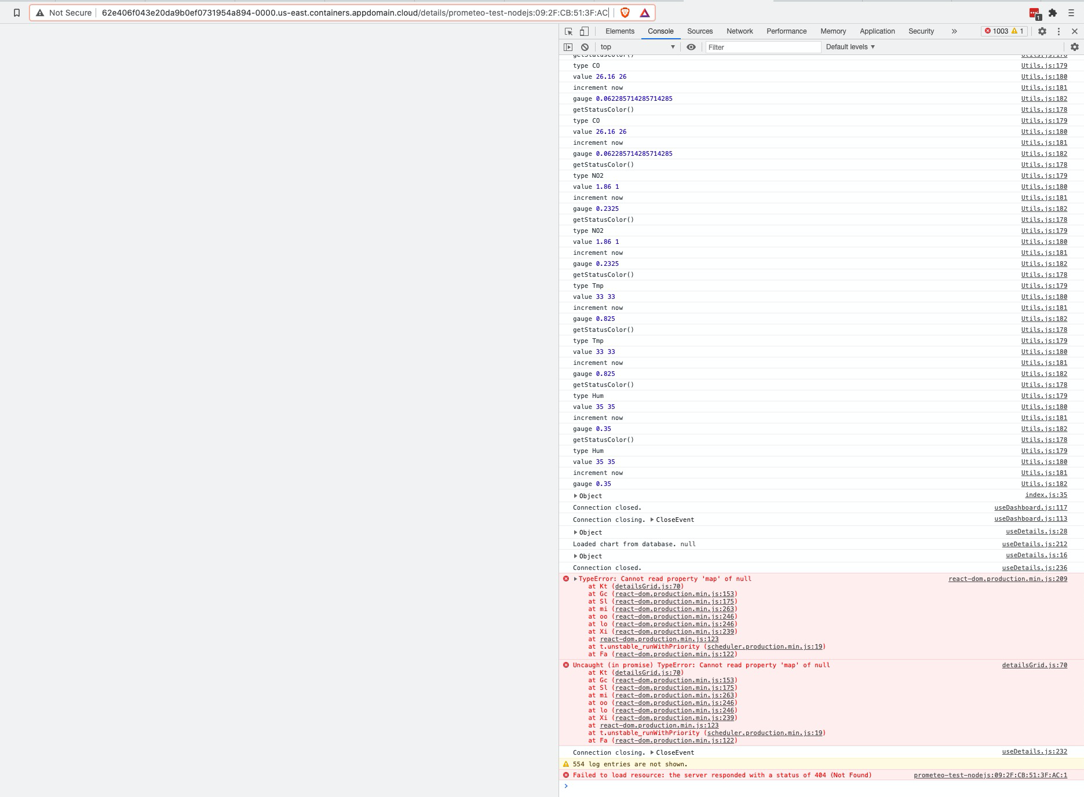This screenshot has height=797, width=1084.
Task: Switch to the Sources panel
Action: coord(700,31)
